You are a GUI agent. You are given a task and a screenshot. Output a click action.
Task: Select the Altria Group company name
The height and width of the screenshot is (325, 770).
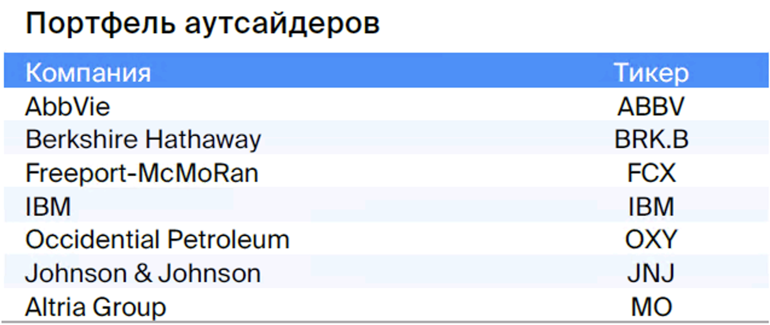point(95,307)
